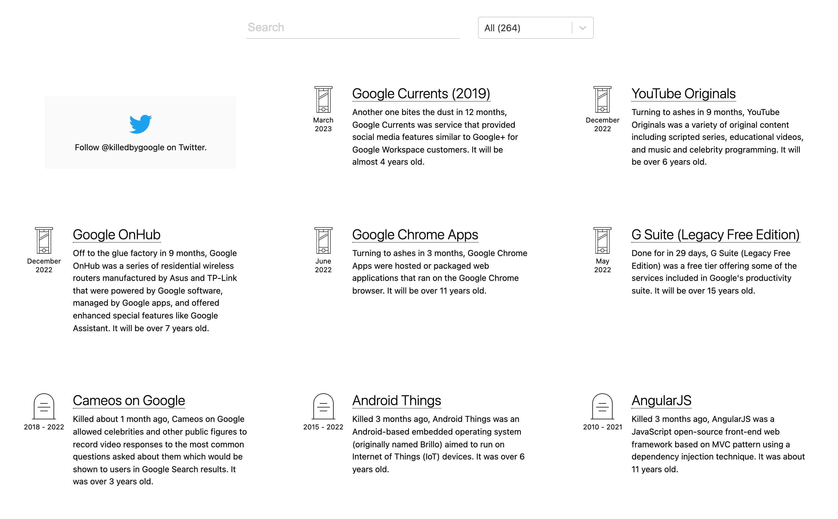The width and height of the screenshot is (838, 519).
Task: Click the Google Currents description paragraph
Action: click(435, 137)
